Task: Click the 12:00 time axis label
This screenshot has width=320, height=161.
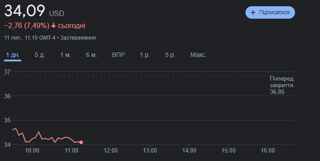Action: pyautogui.click(x=111, y=151)
